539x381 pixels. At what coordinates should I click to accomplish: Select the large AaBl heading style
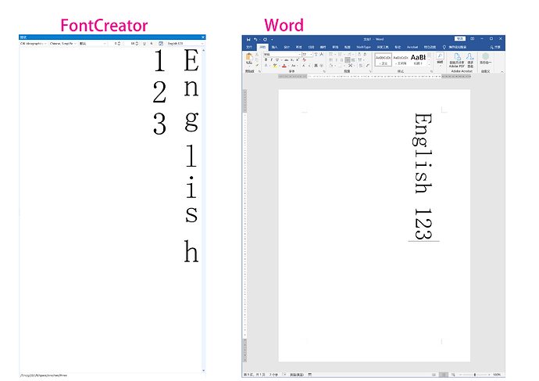418,59
